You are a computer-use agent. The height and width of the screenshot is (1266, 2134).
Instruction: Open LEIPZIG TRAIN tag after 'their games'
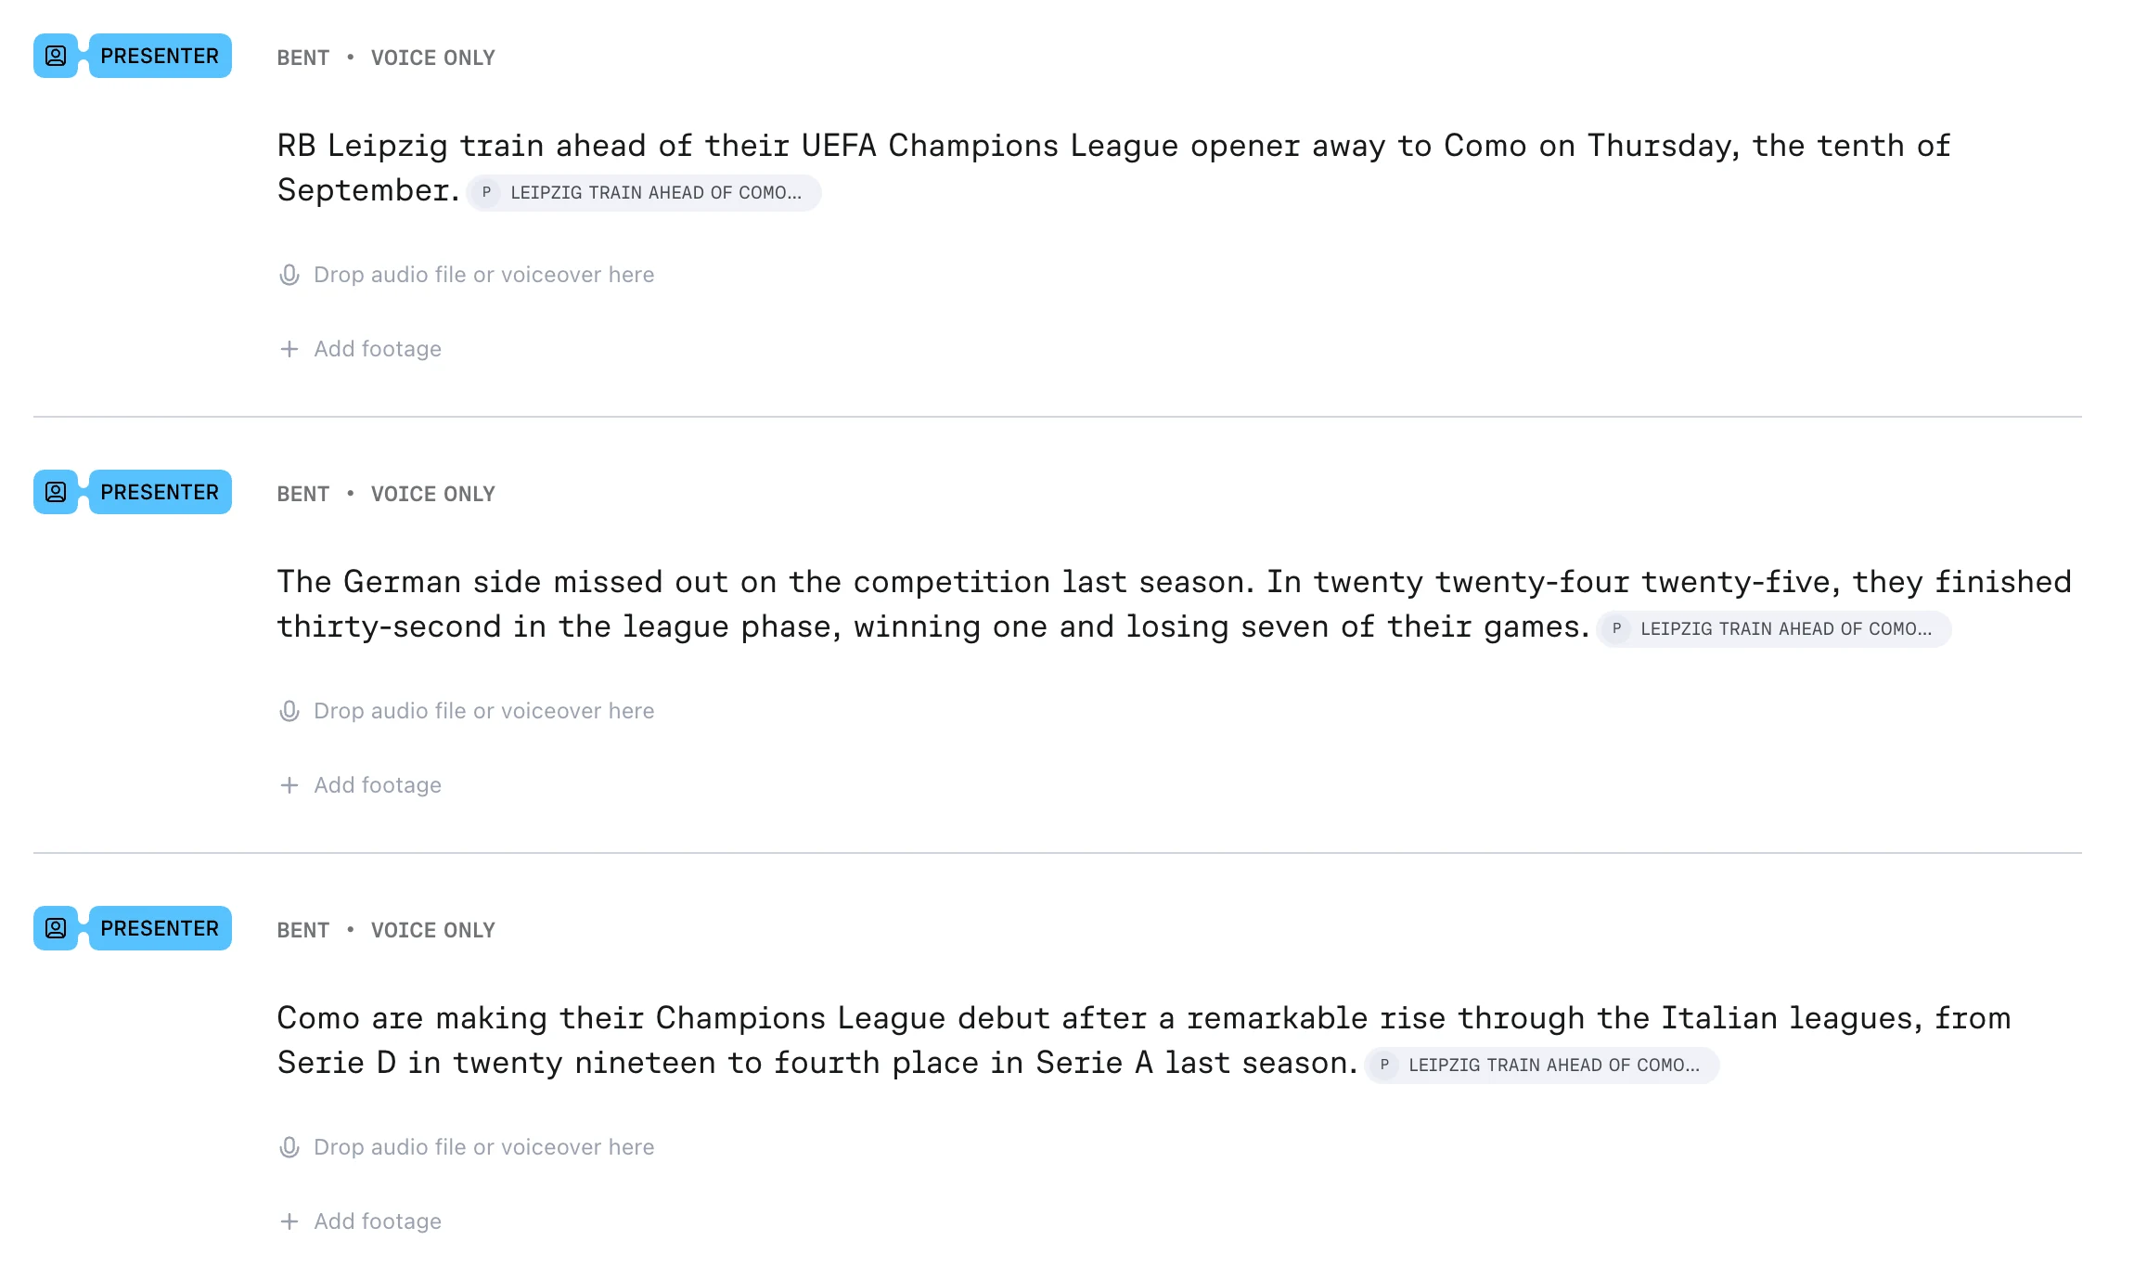1774,629
